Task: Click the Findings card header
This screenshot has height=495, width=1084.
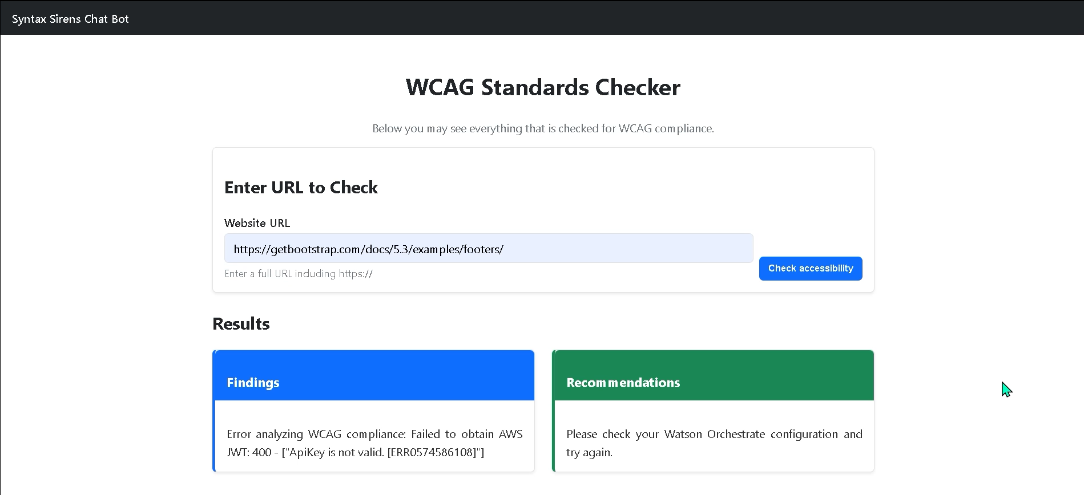Action: (x=253, y=382)
